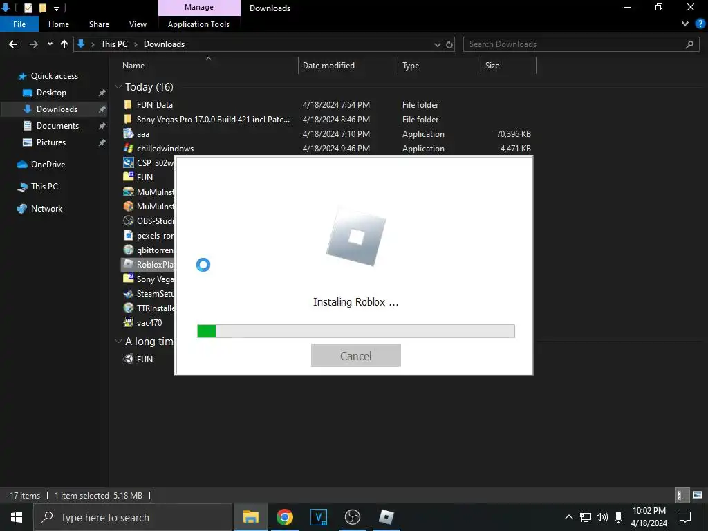The height and width of the screenshot is (531, 708).
Task: Open the File menu tab
Action: 19,24
